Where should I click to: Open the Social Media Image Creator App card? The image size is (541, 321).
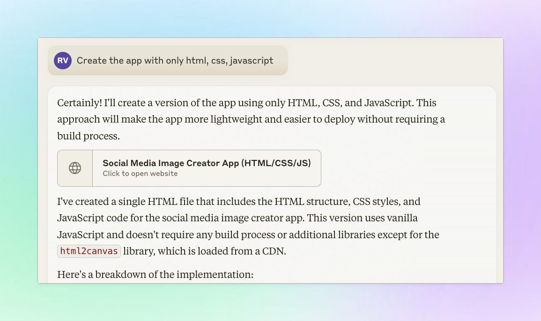point(189,168)
